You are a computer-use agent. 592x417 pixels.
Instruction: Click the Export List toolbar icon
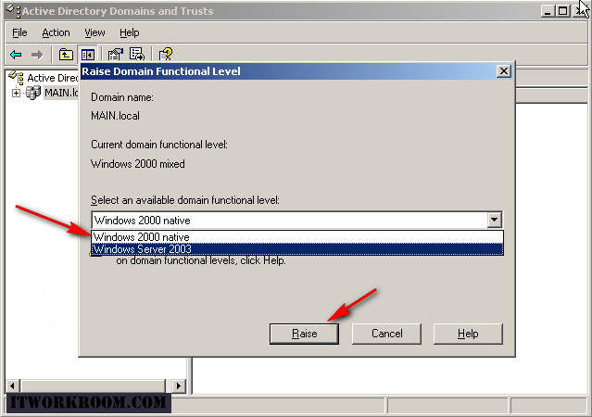coord(137,54)
